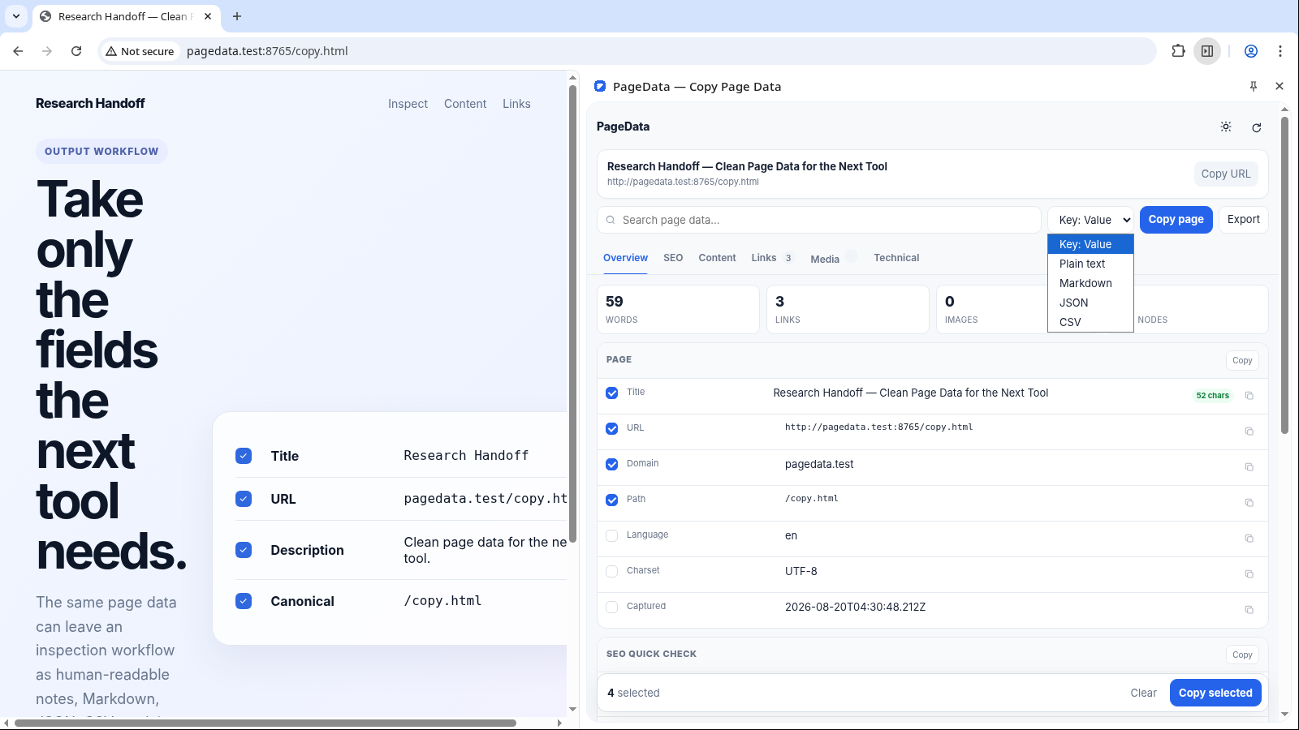Click copy icon in Domain row
The width and height of the screenshot is (1299, 730).
point(1249,467)
